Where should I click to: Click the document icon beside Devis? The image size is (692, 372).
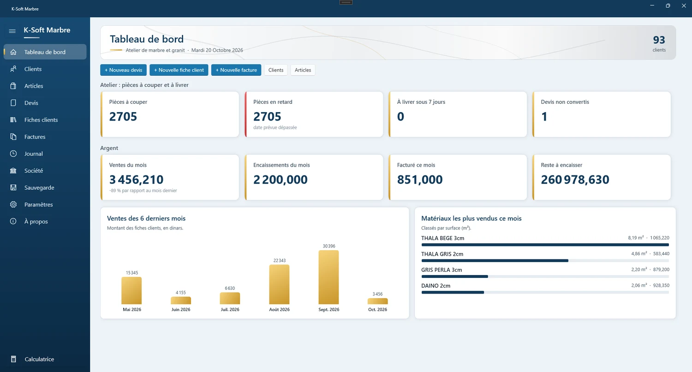13,103
